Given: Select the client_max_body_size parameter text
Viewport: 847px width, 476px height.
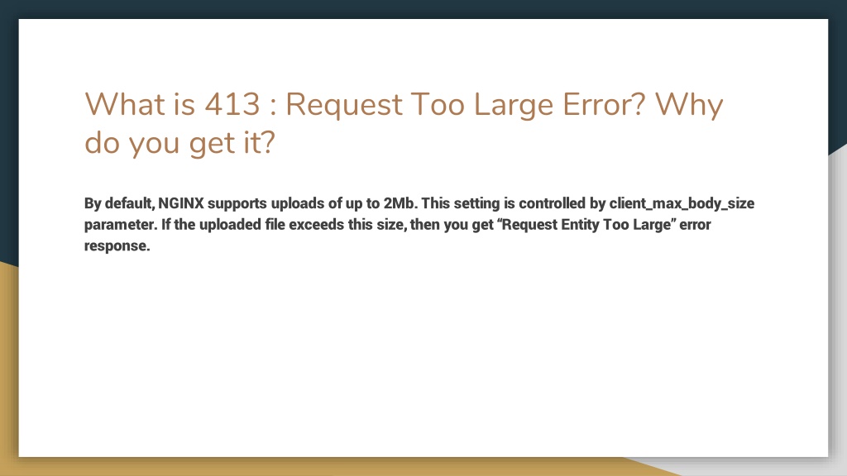Looking at the screenshot, I should tap(682, 204).
